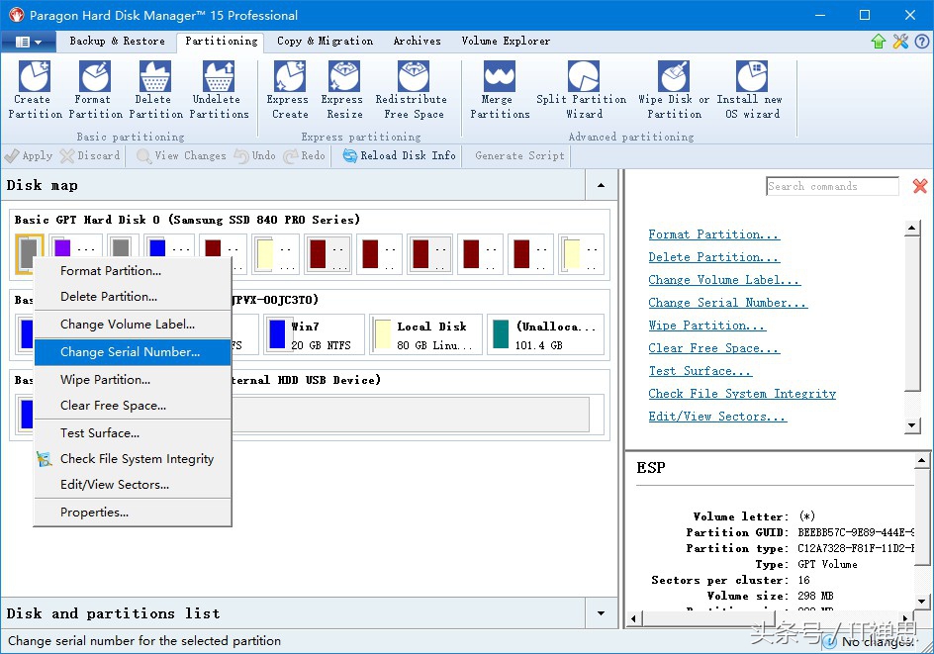This screenshot has width=934, height=654.
Task: Switch to the Backup & Restore tab
Action: [117, 42]
